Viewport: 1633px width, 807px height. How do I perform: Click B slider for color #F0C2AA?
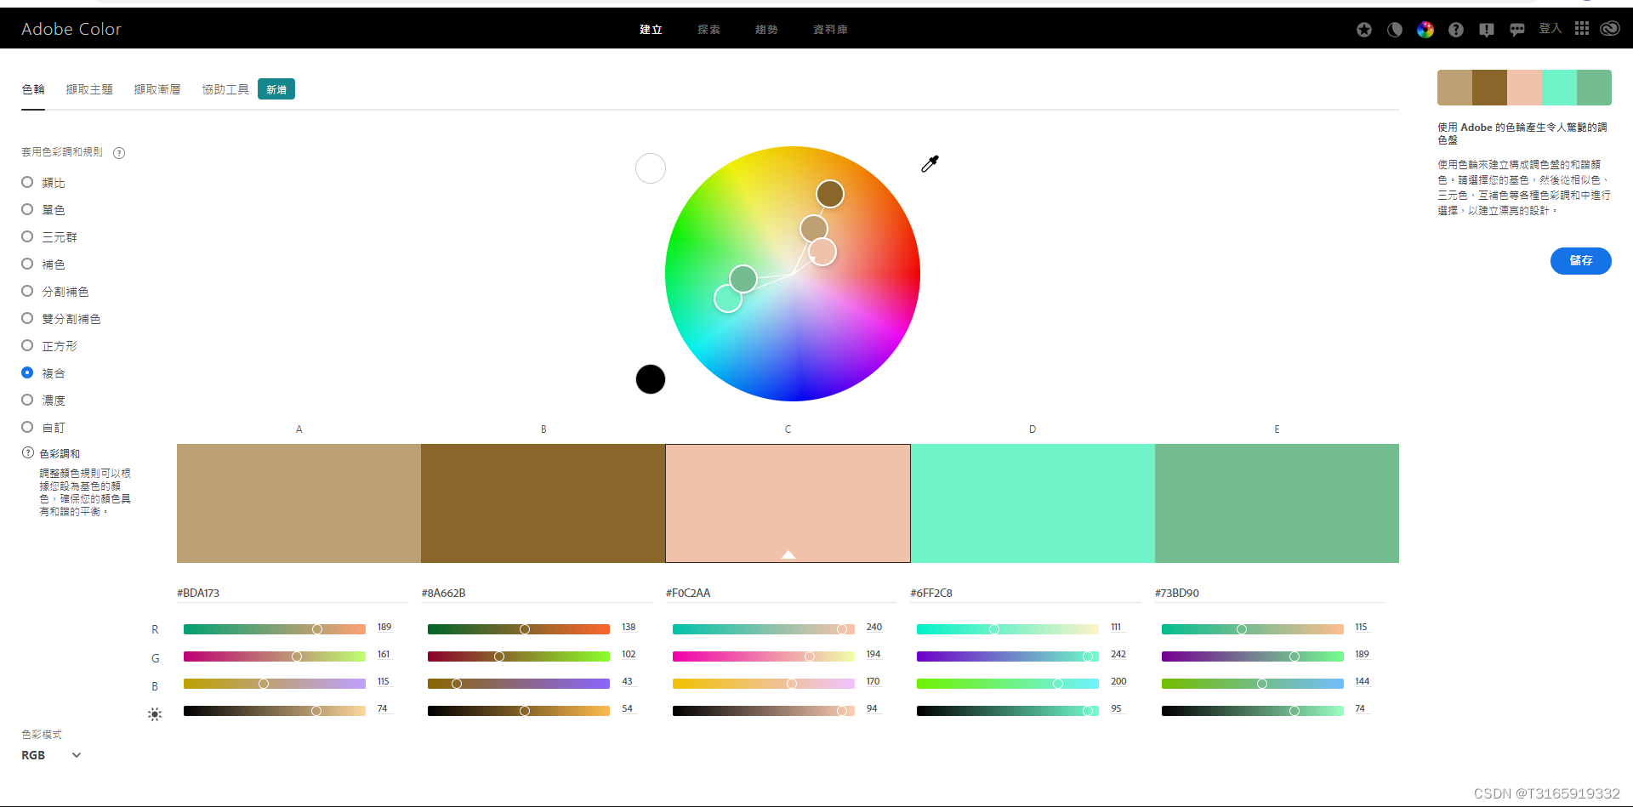[x=764, y=684]
